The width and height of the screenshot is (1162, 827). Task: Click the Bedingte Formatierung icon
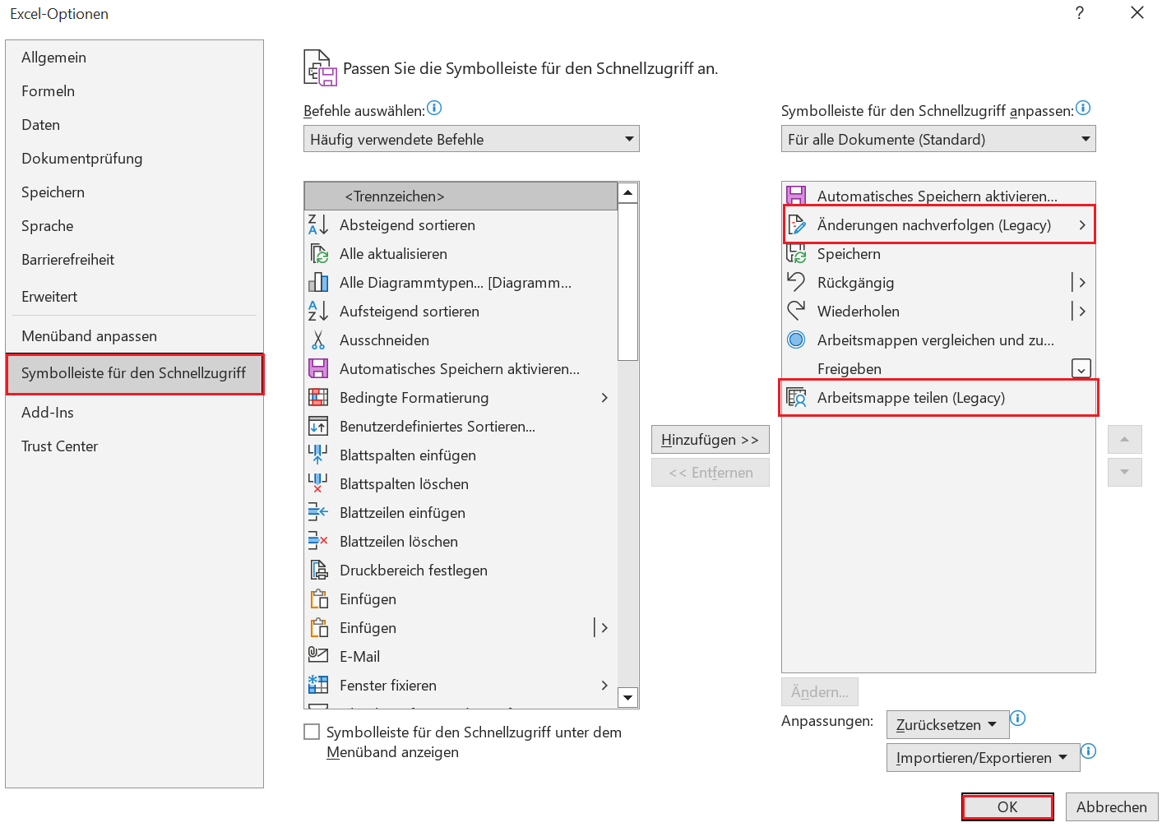[318, 397]
